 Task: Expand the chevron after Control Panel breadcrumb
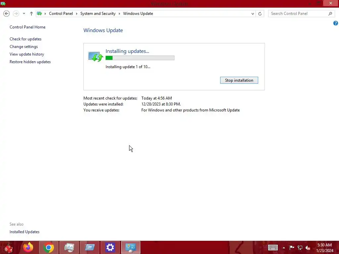[x=76, y=14]
